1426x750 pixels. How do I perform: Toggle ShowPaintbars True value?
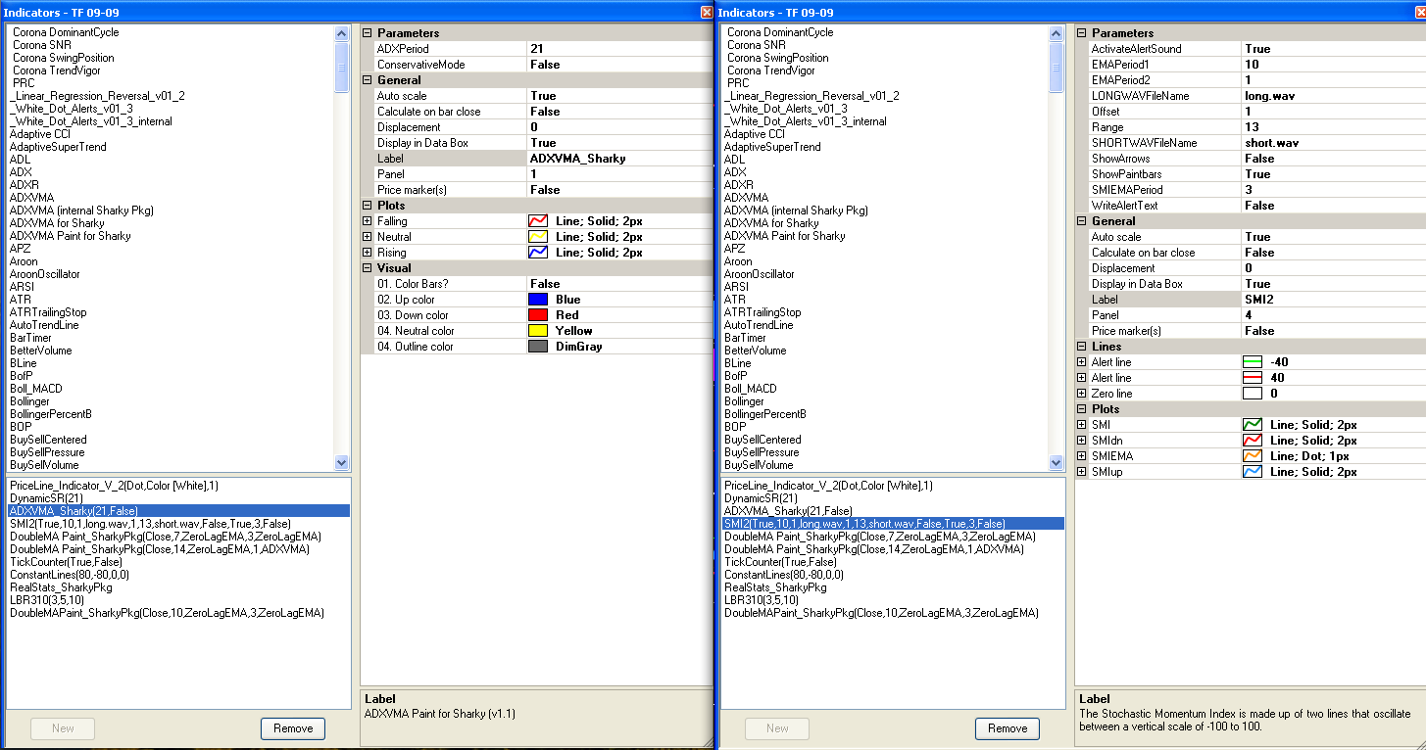tap(1333, 174)
